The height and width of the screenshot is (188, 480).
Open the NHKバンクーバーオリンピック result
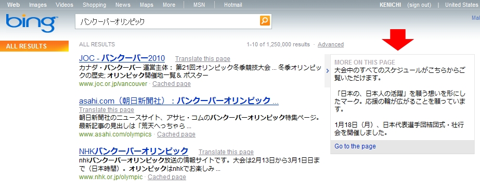tap(134, 151)
